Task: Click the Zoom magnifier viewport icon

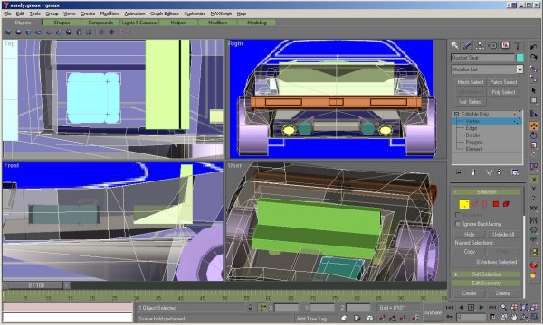Action: tap(504, 307)
